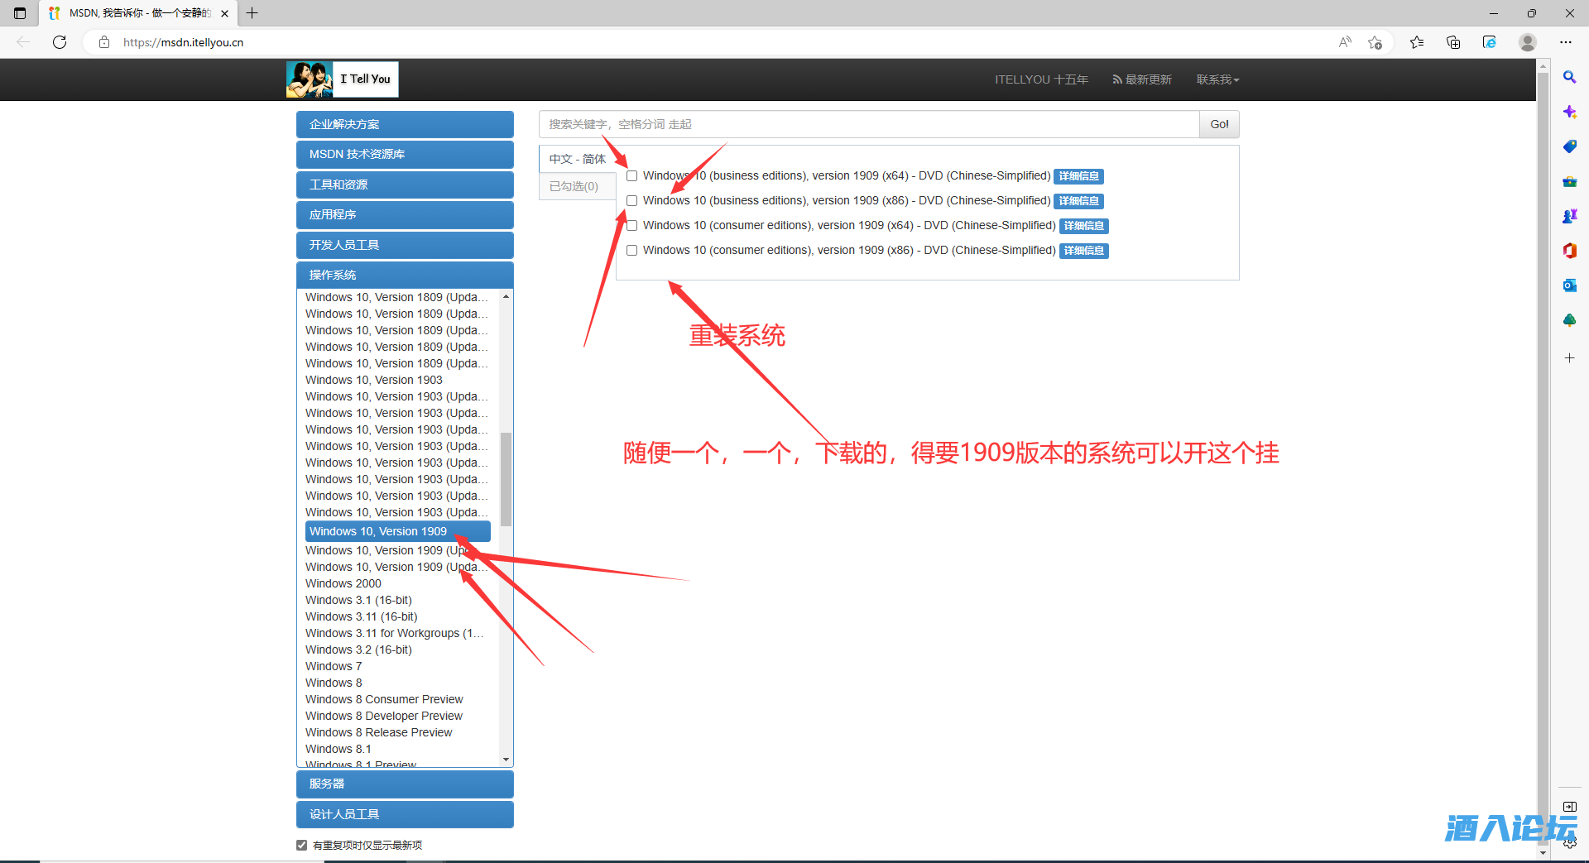Open 详细信息 for consumer editions x64
Viewport: 1589px width, 863px height.
click(x=1084, y=226)
